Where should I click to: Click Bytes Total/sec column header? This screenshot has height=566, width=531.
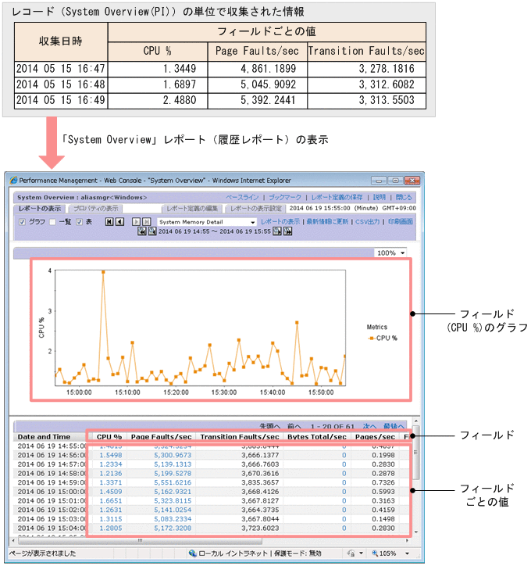(317, 437)
